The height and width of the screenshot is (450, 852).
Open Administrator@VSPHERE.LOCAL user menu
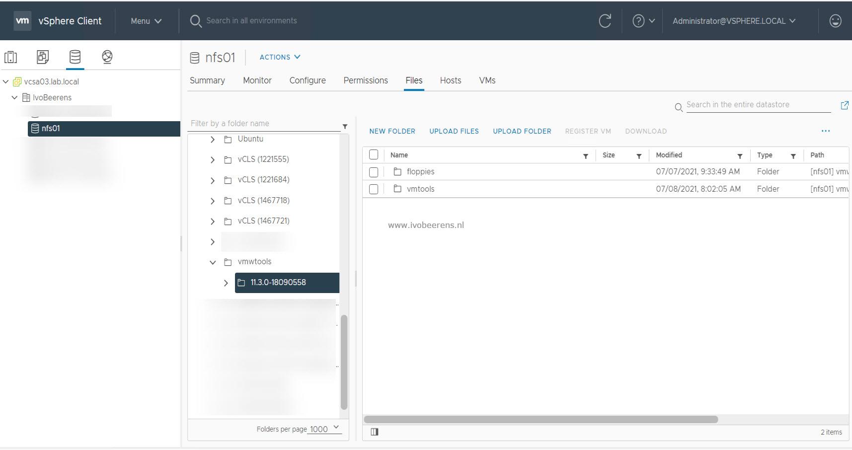(x=734, y=21)
